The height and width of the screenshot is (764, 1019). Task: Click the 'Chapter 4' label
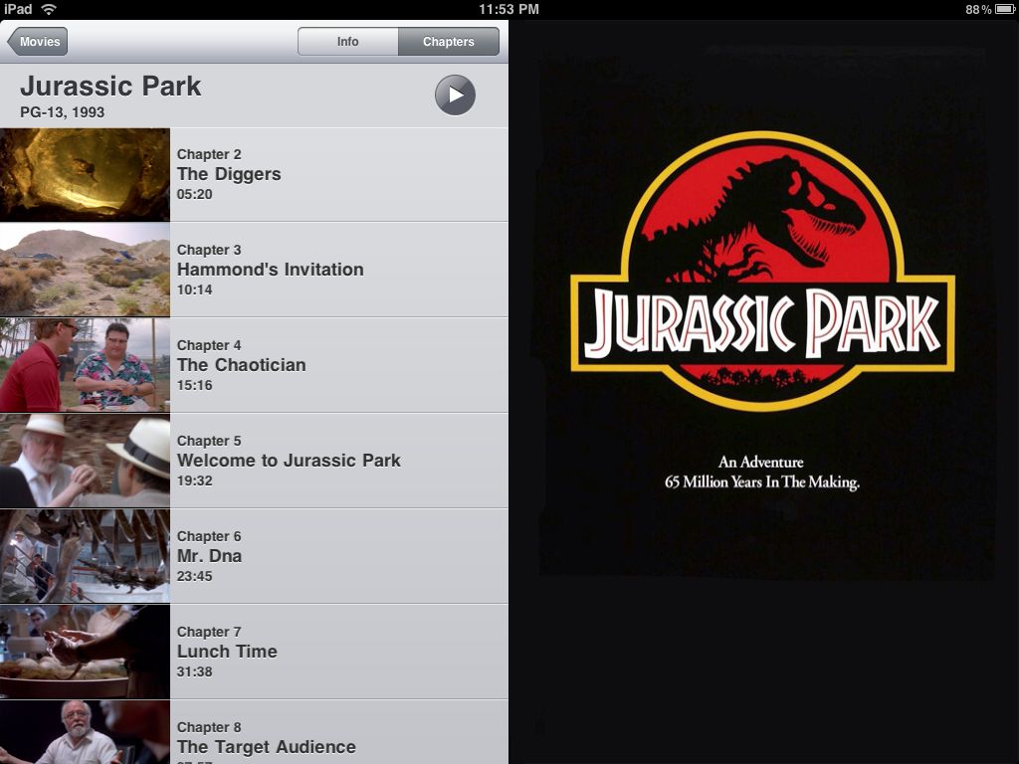click(209, 345)
